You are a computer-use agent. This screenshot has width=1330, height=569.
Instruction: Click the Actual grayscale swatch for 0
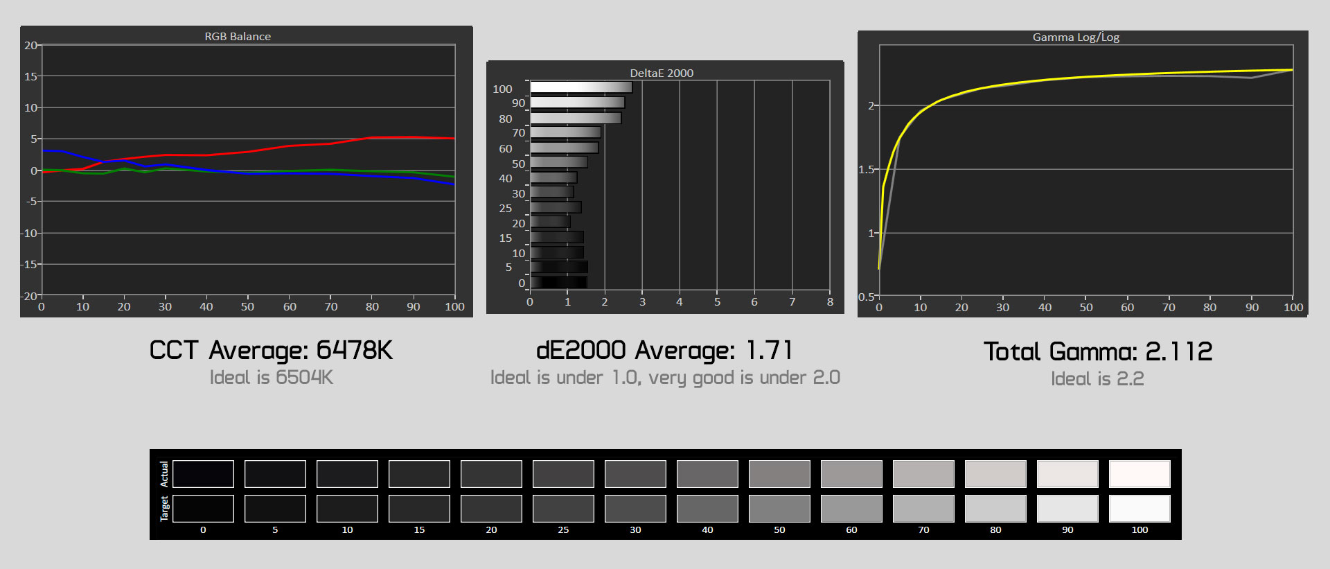pyautogui.click(x=203, y=474)
